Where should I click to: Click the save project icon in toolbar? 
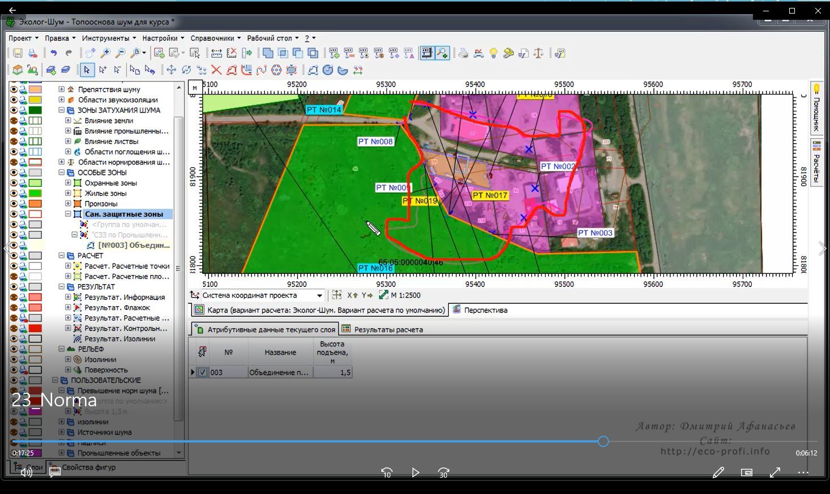pyautogui.click(x=18, y=53)
